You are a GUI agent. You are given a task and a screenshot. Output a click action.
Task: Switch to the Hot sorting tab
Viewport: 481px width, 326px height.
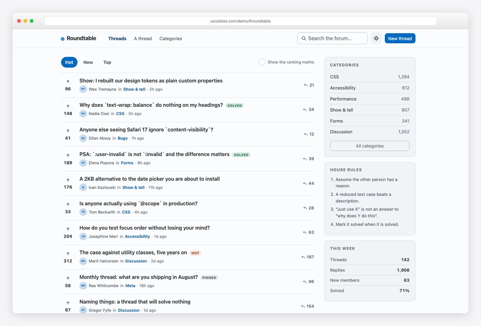[69, 62]
